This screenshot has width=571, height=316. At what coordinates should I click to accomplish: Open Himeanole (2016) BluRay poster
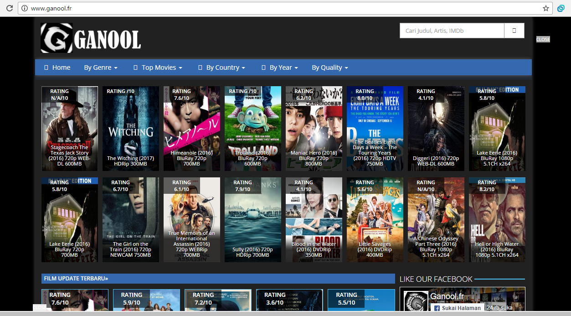pyautogui.click(x=192, y=129)
